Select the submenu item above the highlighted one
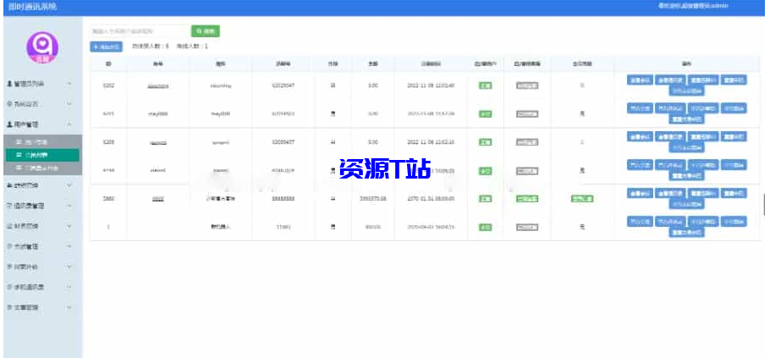This screenshot has height=358, width=770. point(42,142)
